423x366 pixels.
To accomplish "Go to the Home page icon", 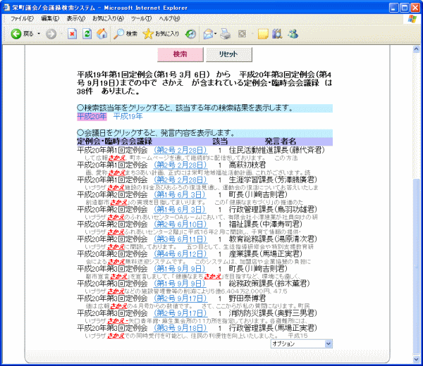I will click(102, 34).
